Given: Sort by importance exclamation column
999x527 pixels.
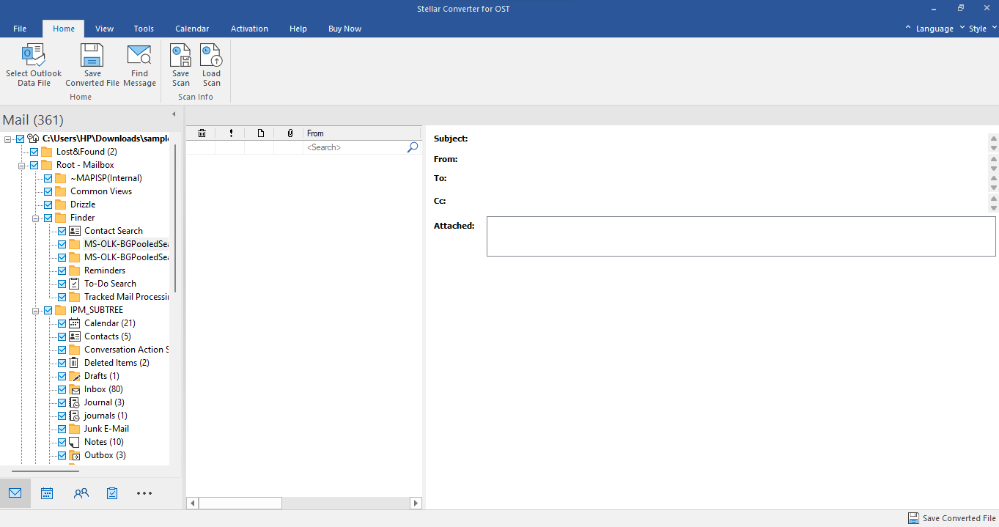Looking at the screenshot, I should (x=231, y=133).
